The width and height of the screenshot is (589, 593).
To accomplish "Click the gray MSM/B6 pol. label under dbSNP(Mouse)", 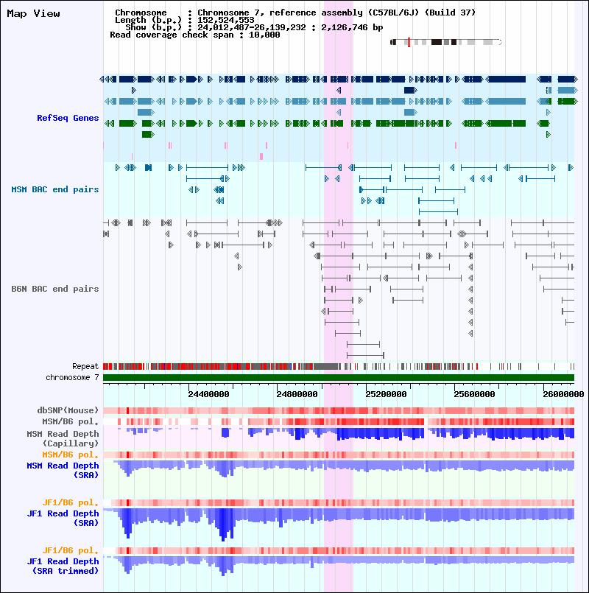I will point(71,421).
